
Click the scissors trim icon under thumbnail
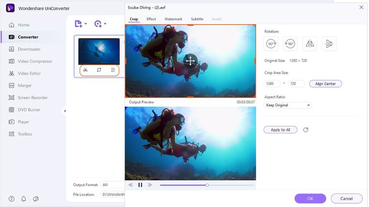click(86, 70)
